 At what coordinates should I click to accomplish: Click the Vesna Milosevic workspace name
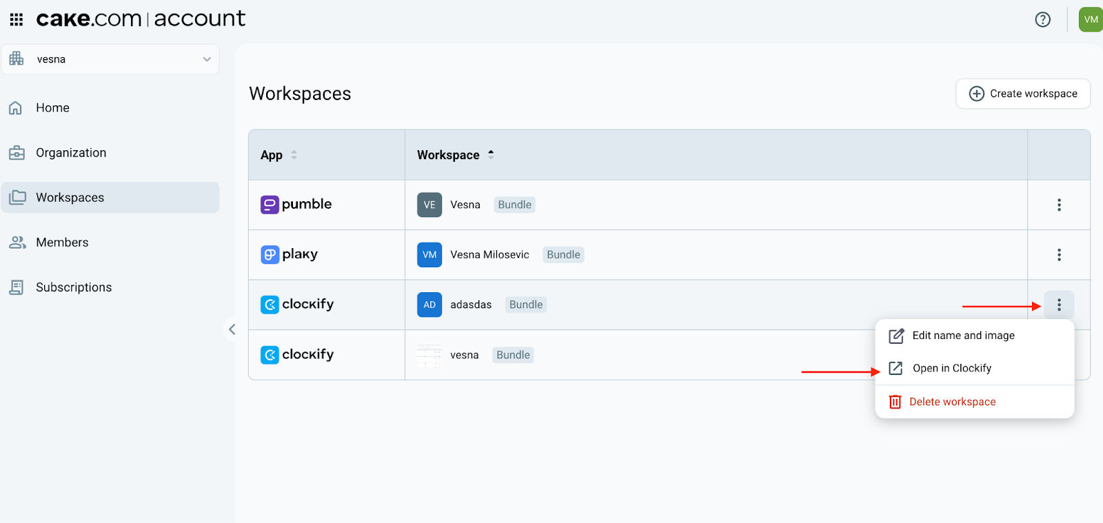point(490,254)
